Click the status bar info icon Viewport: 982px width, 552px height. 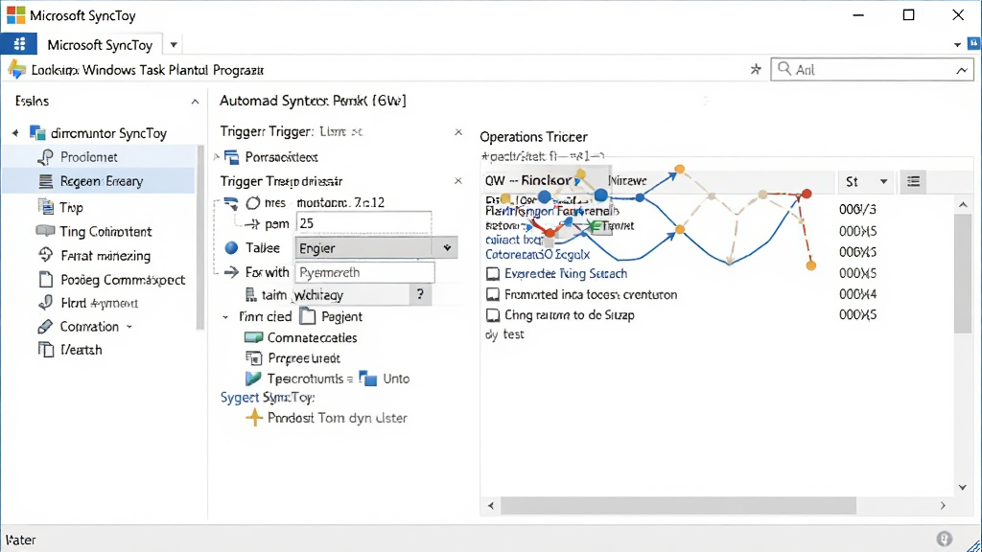pyautogui.click(x=944, y=539)
